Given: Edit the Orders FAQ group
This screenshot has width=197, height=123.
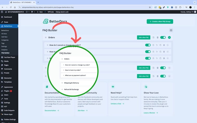Looking at the screenshot, I should tap(154, 38).
